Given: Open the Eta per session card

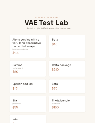Looking at the screenshot, I should point(28,104).
